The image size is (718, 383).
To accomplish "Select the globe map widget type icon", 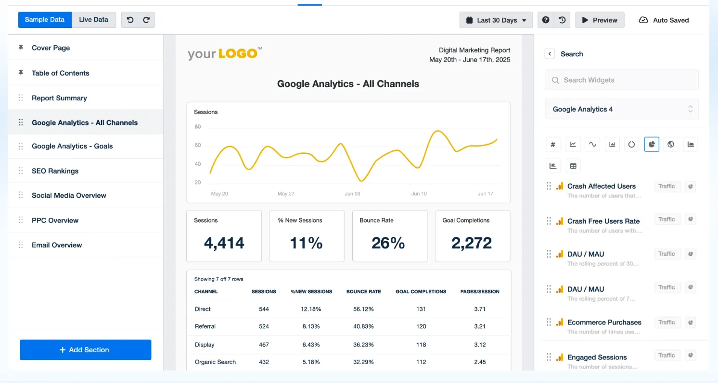I will click(671, 144).
